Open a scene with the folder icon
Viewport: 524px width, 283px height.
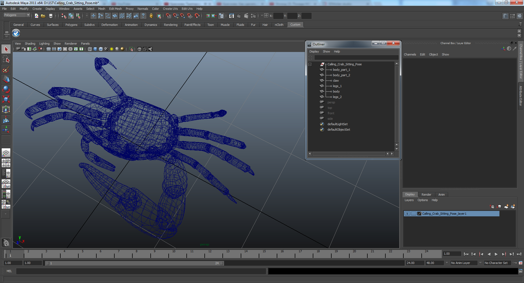point(43,16)
